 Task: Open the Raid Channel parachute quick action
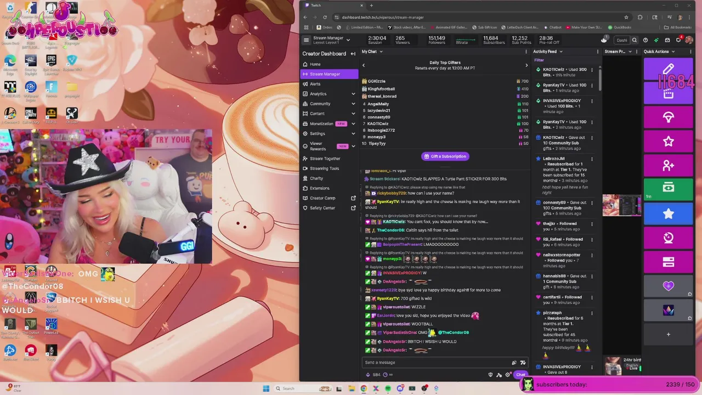tap(668, 117)
